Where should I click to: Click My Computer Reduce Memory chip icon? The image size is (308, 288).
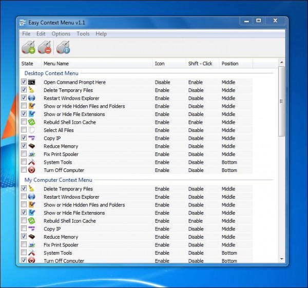[31, 237]
